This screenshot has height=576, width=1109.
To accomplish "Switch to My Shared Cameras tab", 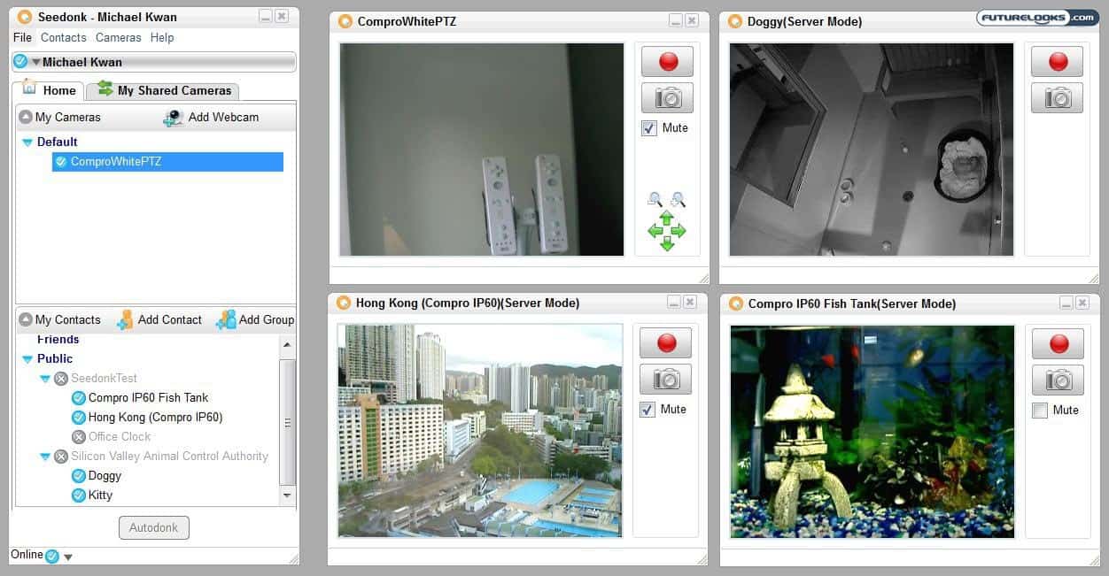I will pyautogui.click(x=165, y=90).
